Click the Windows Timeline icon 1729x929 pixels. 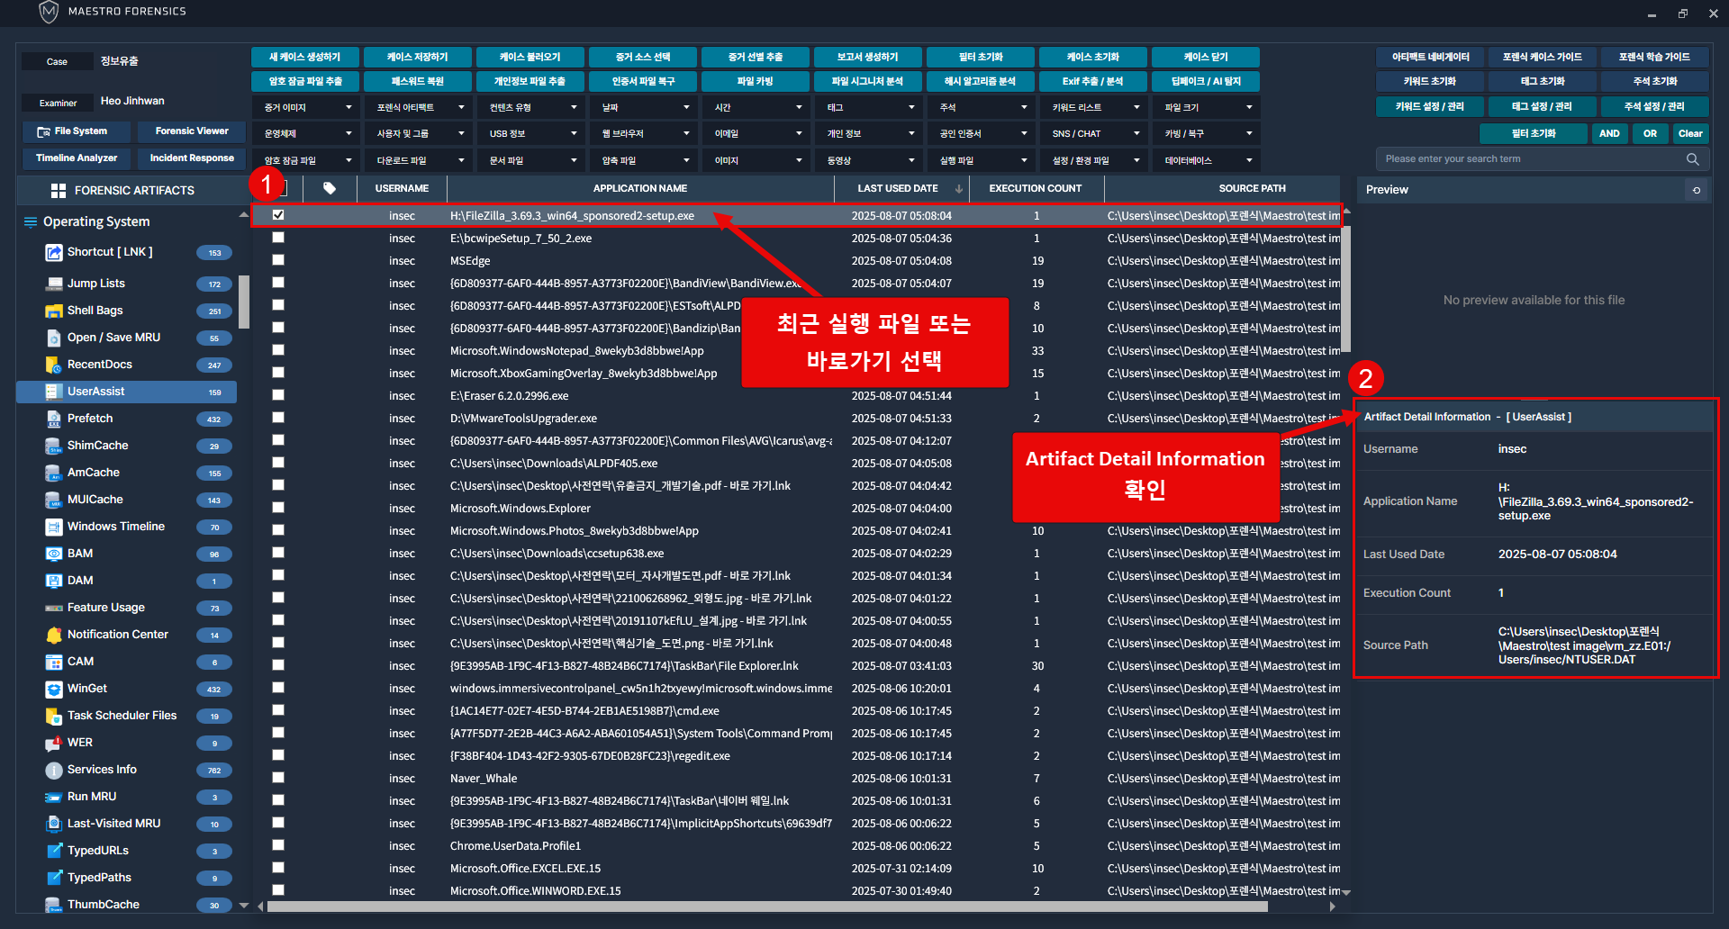tap(53, 527)
